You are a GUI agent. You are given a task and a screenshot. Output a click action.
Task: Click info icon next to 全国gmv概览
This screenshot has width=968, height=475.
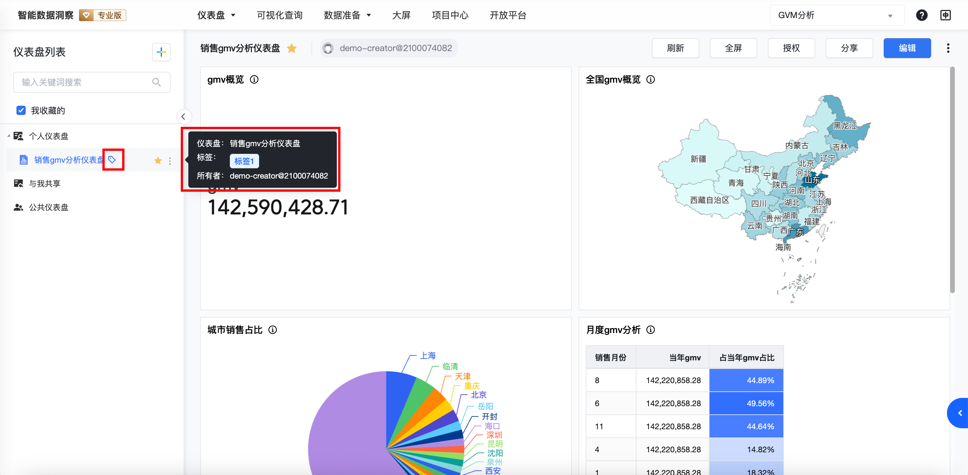tap(651, 80)
